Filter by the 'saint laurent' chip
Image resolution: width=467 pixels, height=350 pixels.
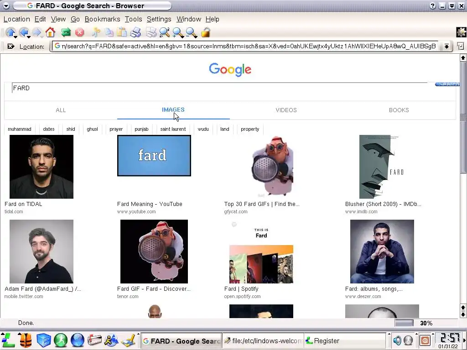[173, 129]
